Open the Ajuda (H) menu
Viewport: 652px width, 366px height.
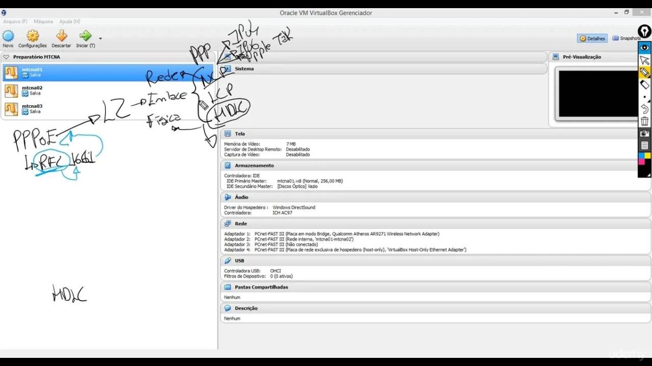click(x=70, y=22)
